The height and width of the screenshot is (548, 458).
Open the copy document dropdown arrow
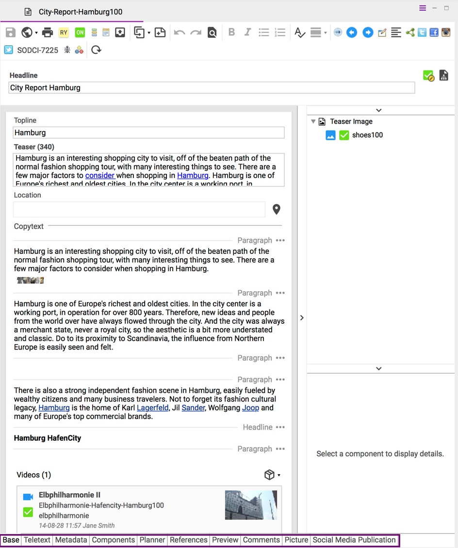[x=149, y=33]
